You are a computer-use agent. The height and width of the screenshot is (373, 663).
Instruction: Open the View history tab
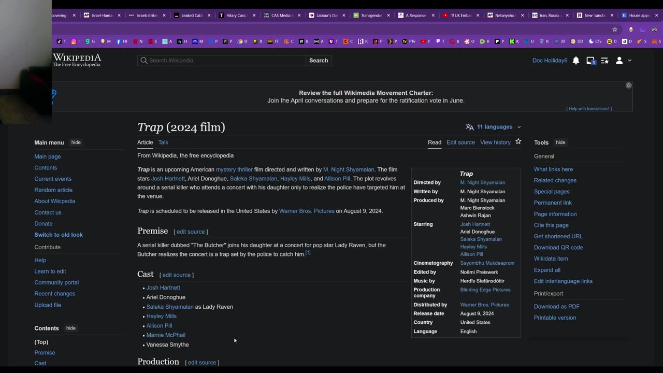[x=495, y=142]
